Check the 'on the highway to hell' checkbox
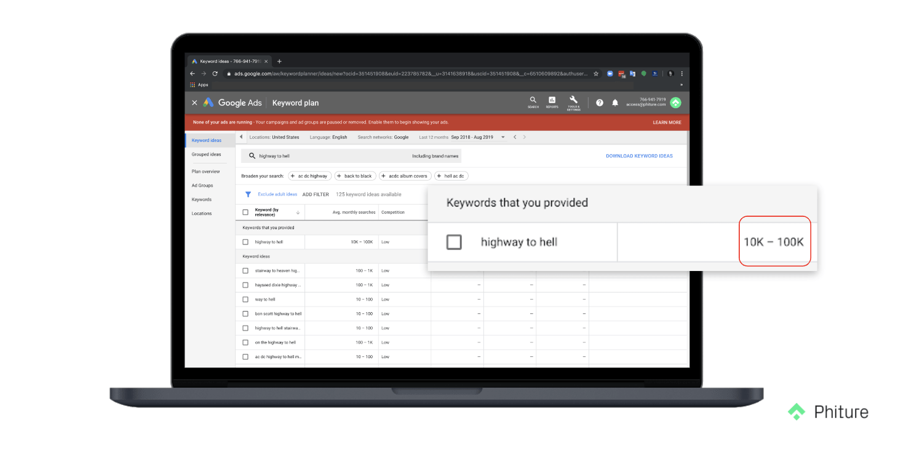 245,342
